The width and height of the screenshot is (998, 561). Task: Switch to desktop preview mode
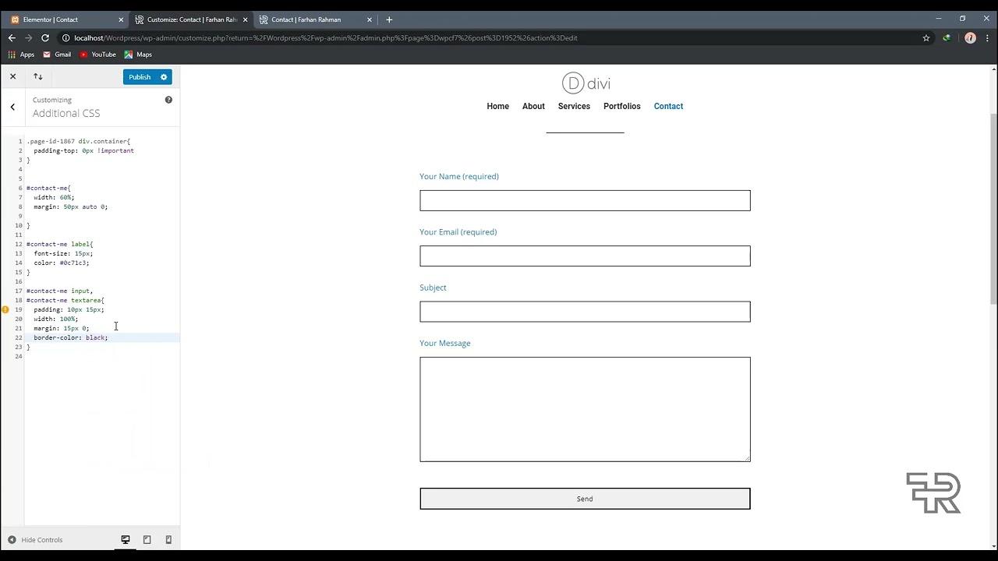tap(125, 540)
